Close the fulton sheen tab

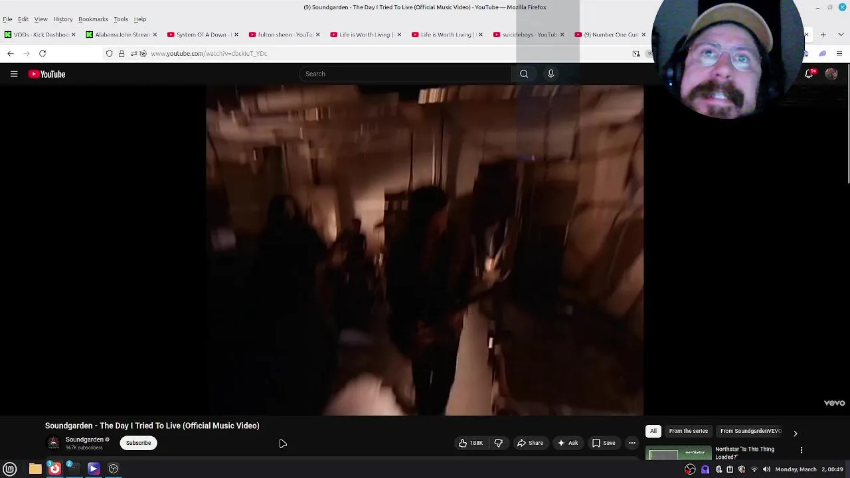317,35
